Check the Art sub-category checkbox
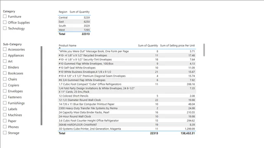Viewport: 264px width, 148px height. click(5, 61)
